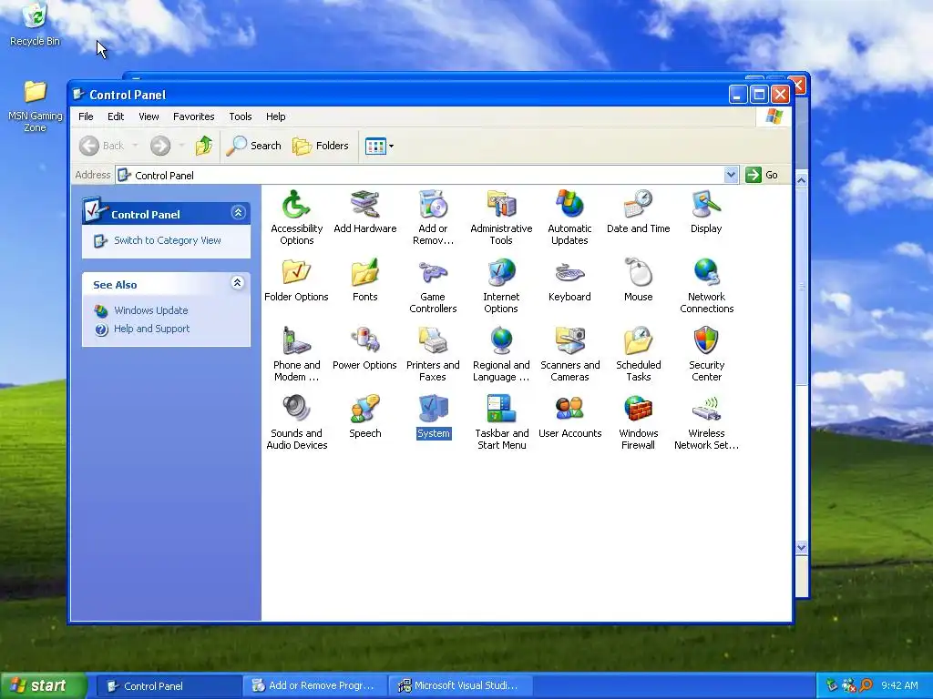Open Administrative Tools icon
Viewport: 933px width, 699px height.
[501, 218]
